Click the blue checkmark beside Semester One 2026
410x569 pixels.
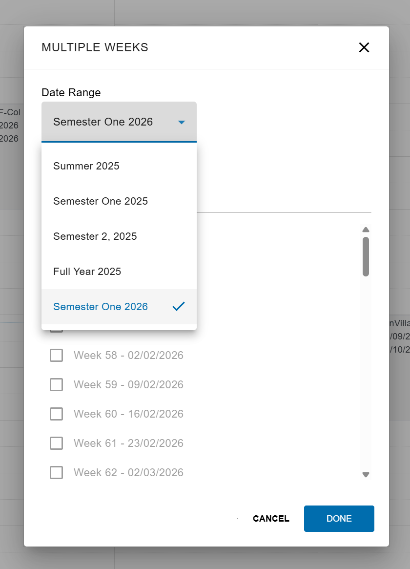[x=178, y=306]
